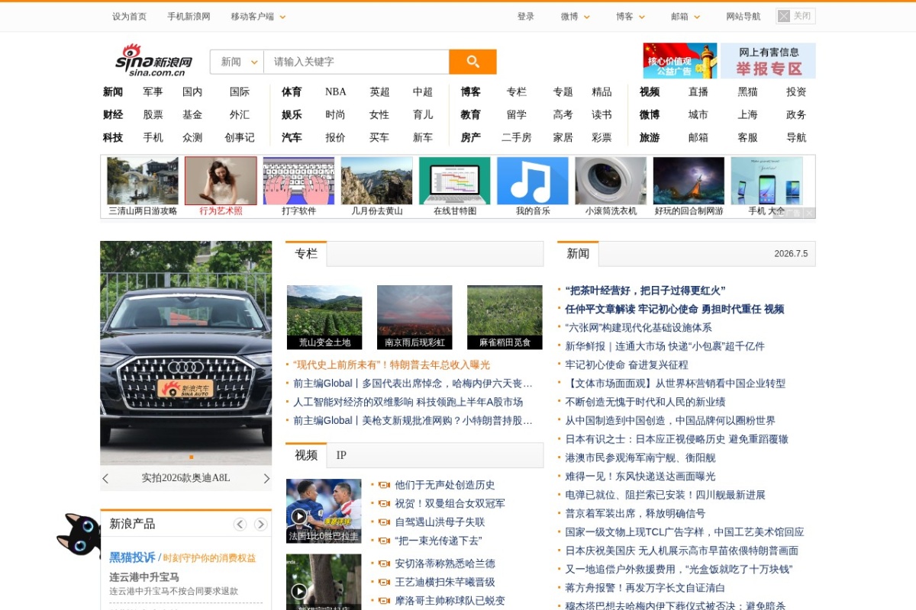The width and height of the screenshot is (916, 610).
Task: Expand the 邮箱 dropdown in top bar
Action: tap(685, 16)
